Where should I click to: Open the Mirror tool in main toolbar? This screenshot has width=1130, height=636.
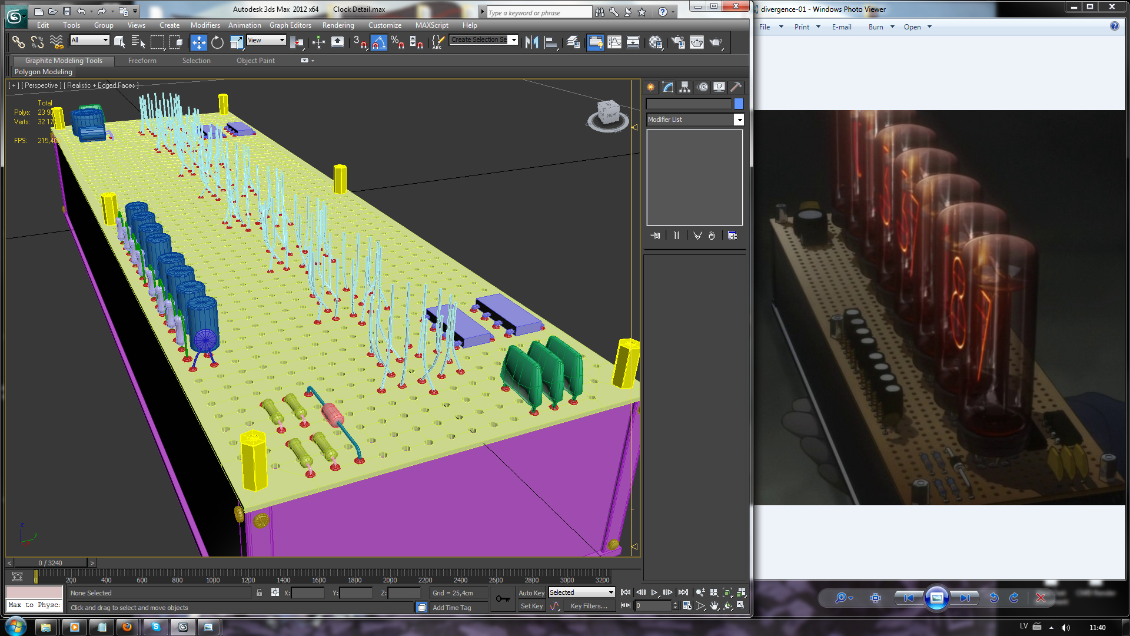click(x=531, y=42)
